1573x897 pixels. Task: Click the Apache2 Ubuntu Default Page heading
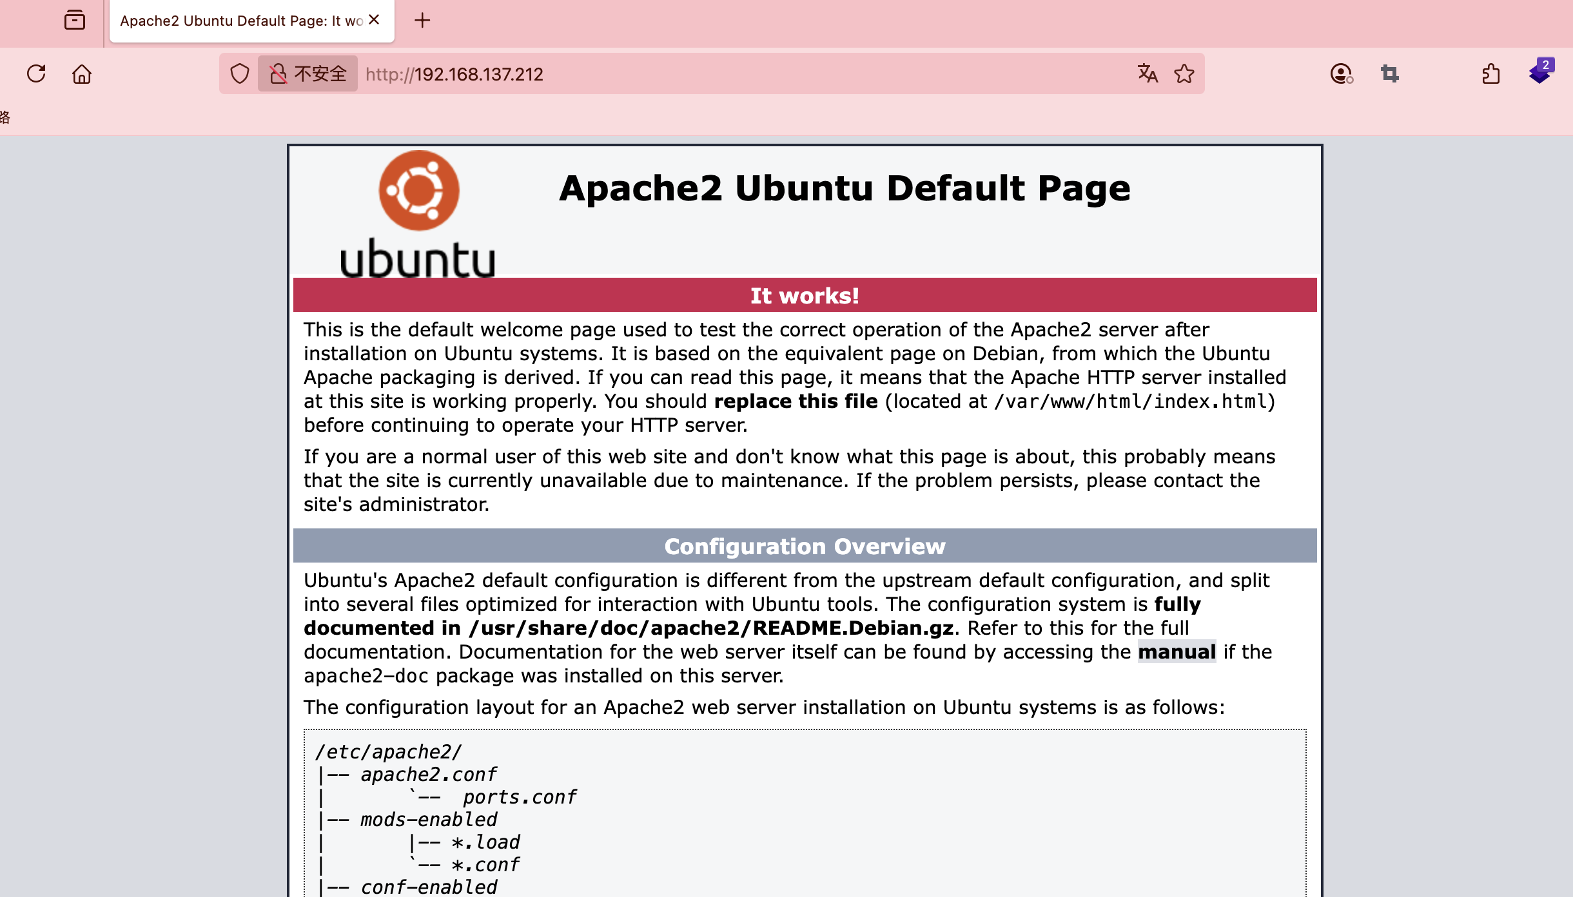tap(845, 188)
